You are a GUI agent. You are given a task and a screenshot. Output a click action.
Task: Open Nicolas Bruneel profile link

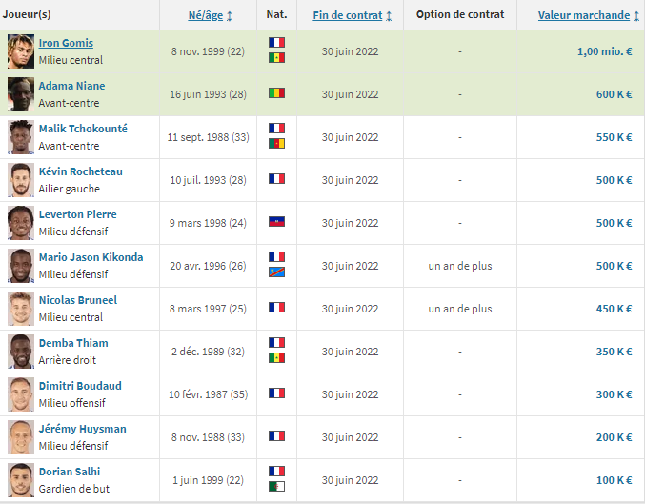77,300
